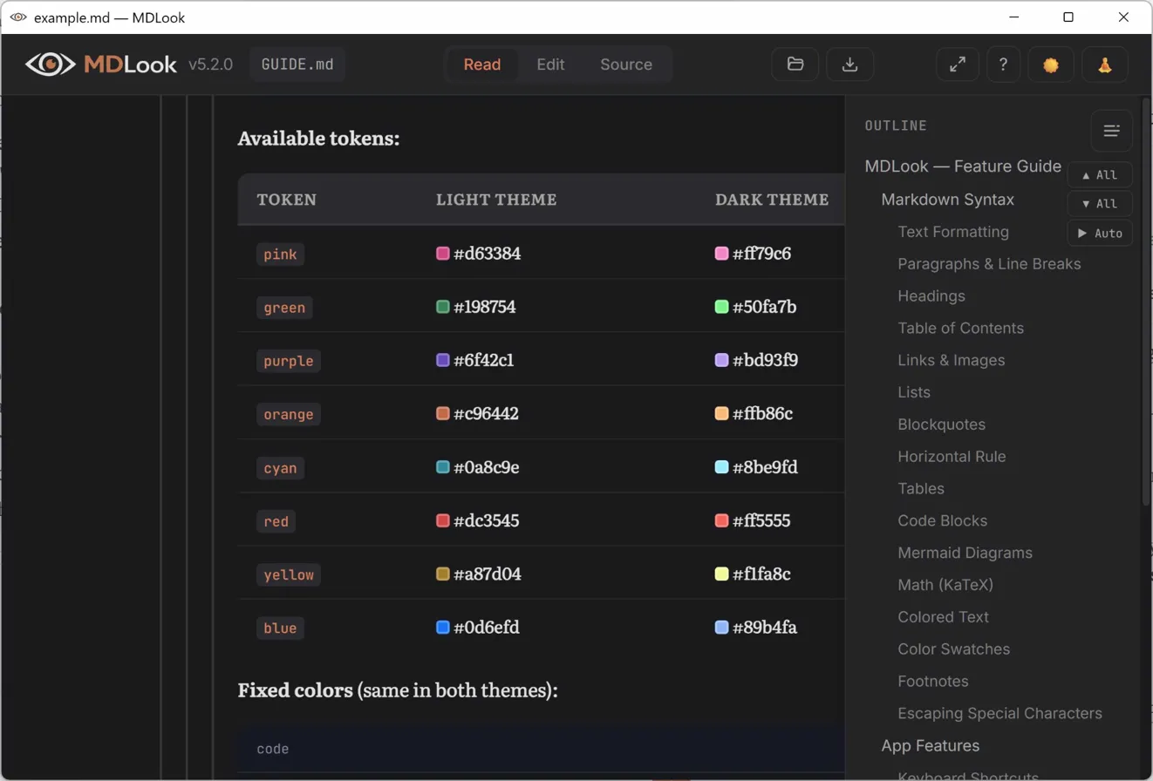This screenshot has height=781, width=1153.
Task: Expand all outline items with ▼ All
Action: pyautogui.click(x=1100, y=204)
